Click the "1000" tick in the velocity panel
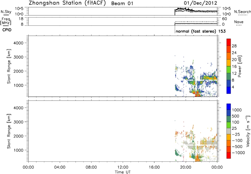 click(x=18, y=150)
